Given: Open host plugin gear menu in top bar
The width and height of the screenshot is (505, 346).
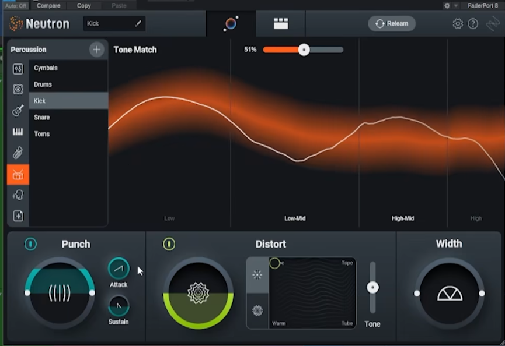Looking at the screenshot, I should point(447,6).
